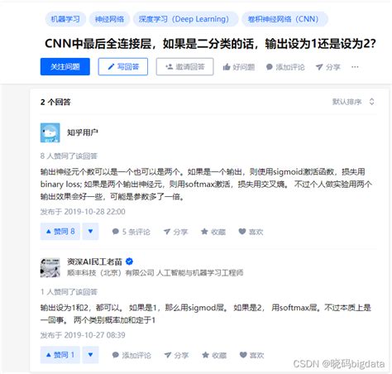The width and height of the screenshot is (392, 374).
Task: Click downvote arrow on first answer
Action: [x=90, y=232]
